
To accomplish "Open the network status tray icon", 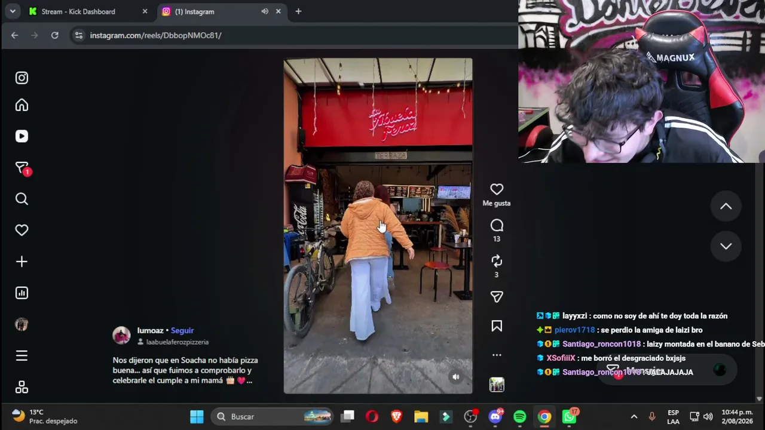I will (694, 417).
